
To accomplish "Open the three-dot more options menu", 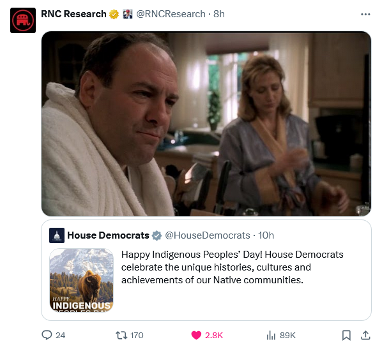I will click(x=365, y=15).
